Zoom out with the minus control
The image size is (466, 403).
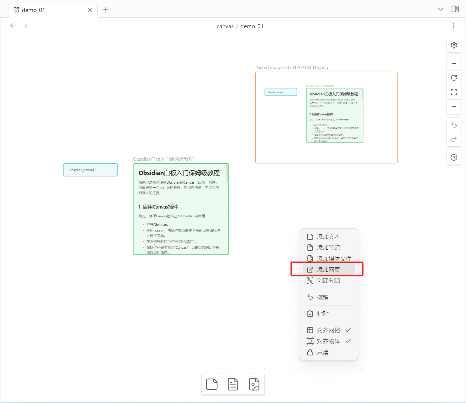tap(454, 107)
